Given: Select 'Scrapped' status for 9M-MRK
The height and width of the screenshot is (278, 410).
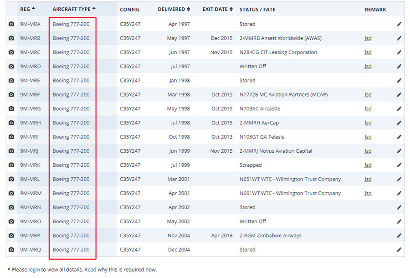Looking at the screenshot, I should tap(251, 165).
